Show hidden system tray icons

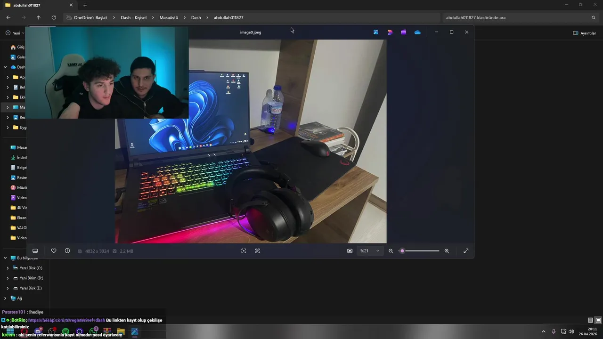(543, 331)
